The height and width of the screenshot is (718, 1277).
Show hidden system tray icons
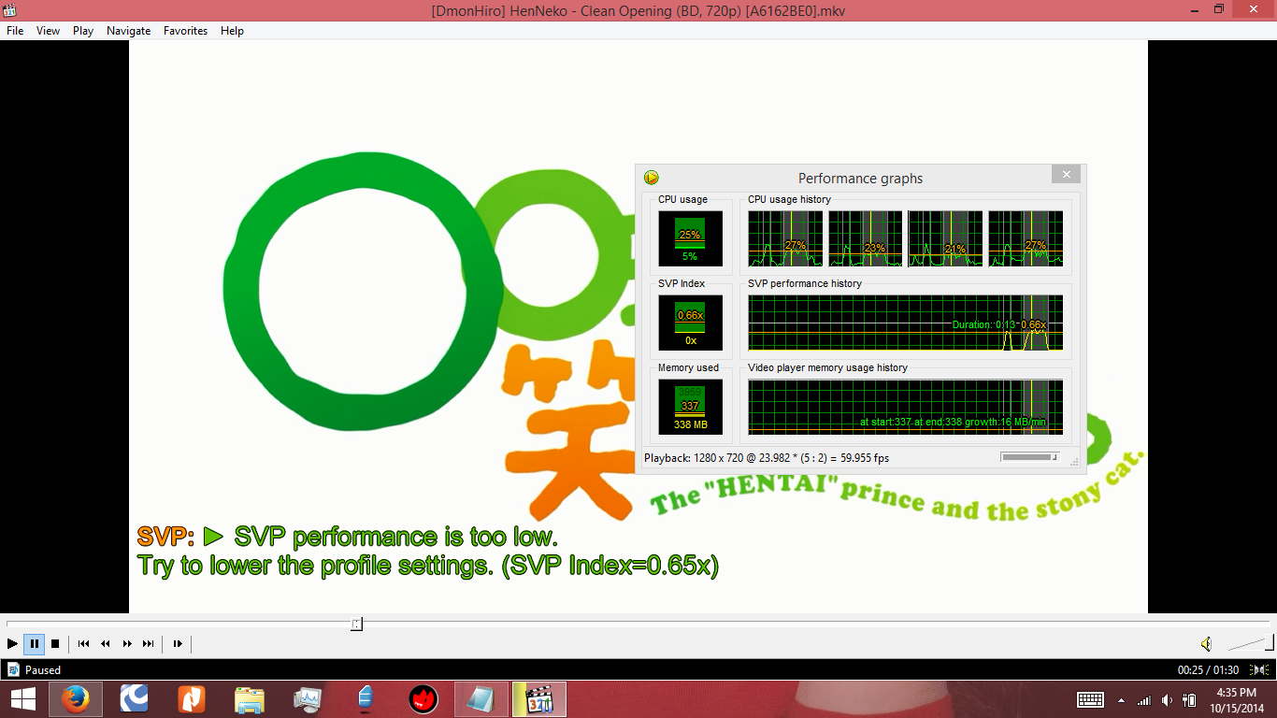pos(1121,699)
